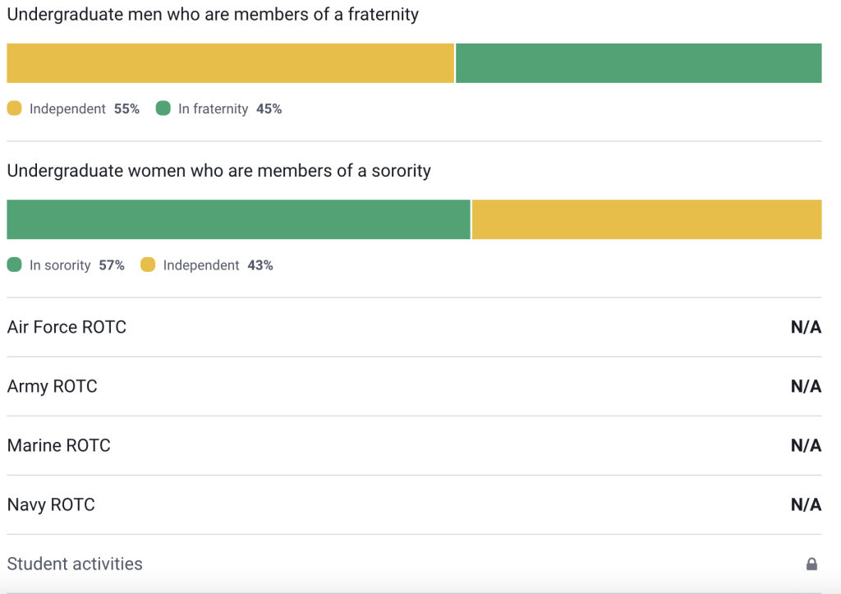
Task: Click the Marine ROTC label
Action: 58,445
